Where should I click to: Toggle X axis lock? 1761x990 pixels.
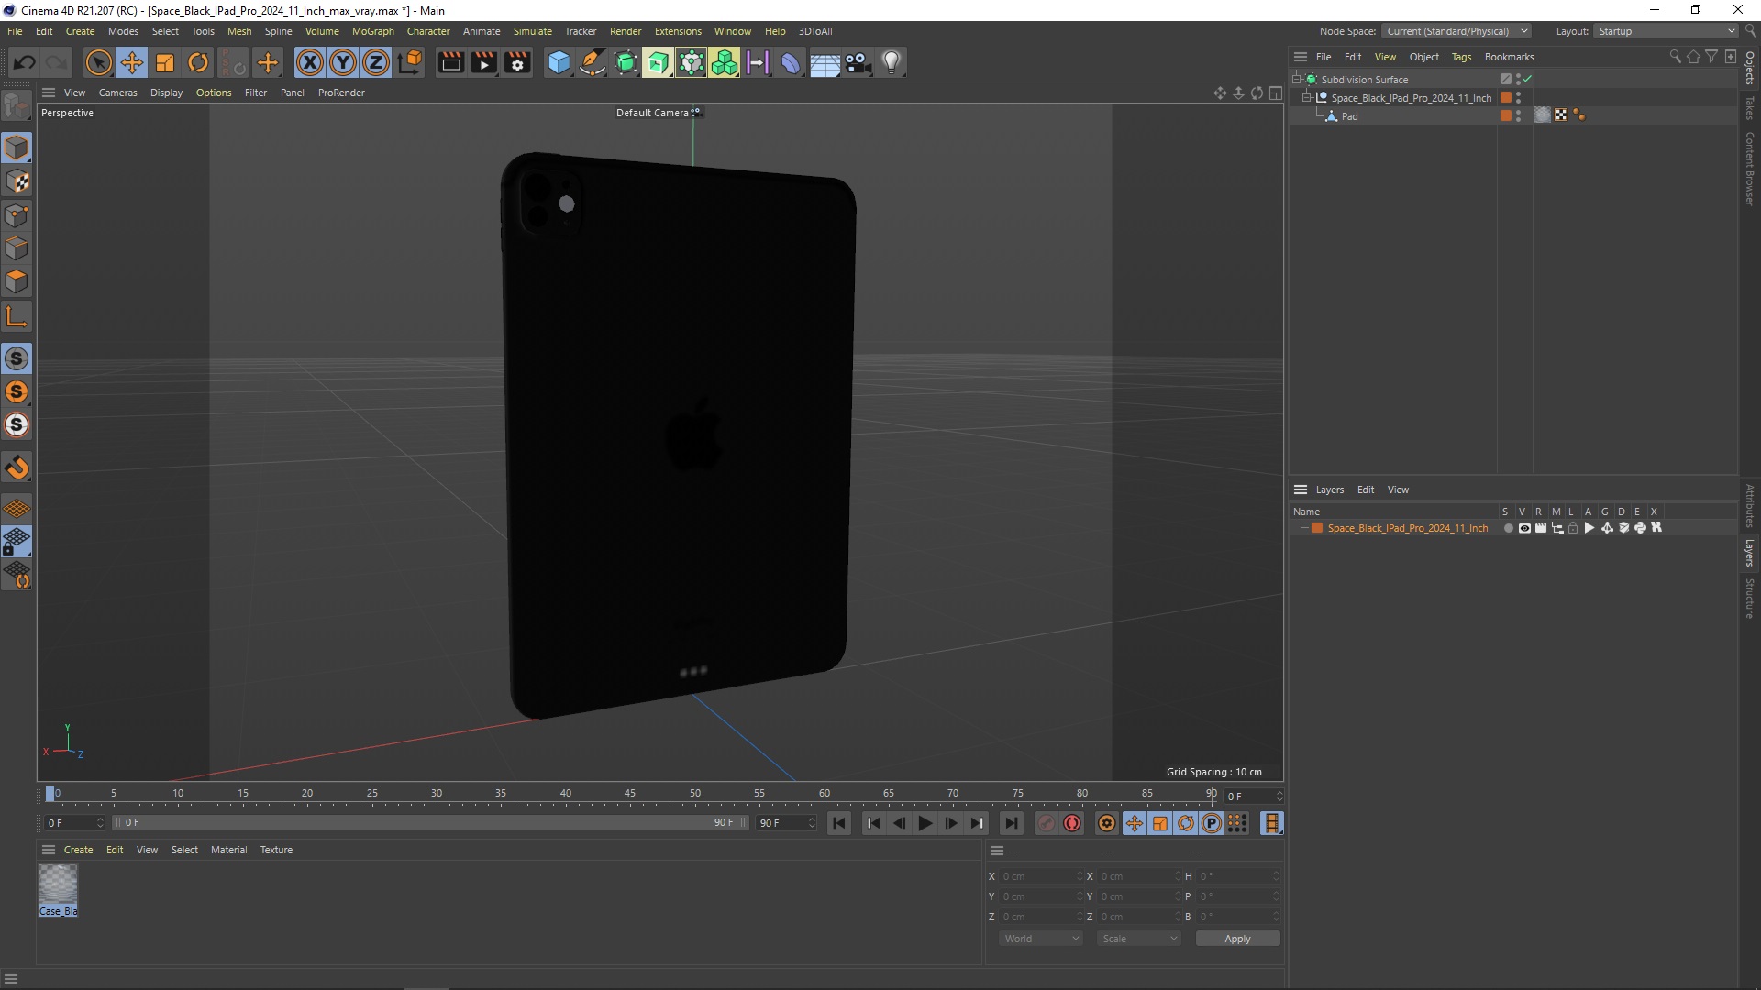310,62
